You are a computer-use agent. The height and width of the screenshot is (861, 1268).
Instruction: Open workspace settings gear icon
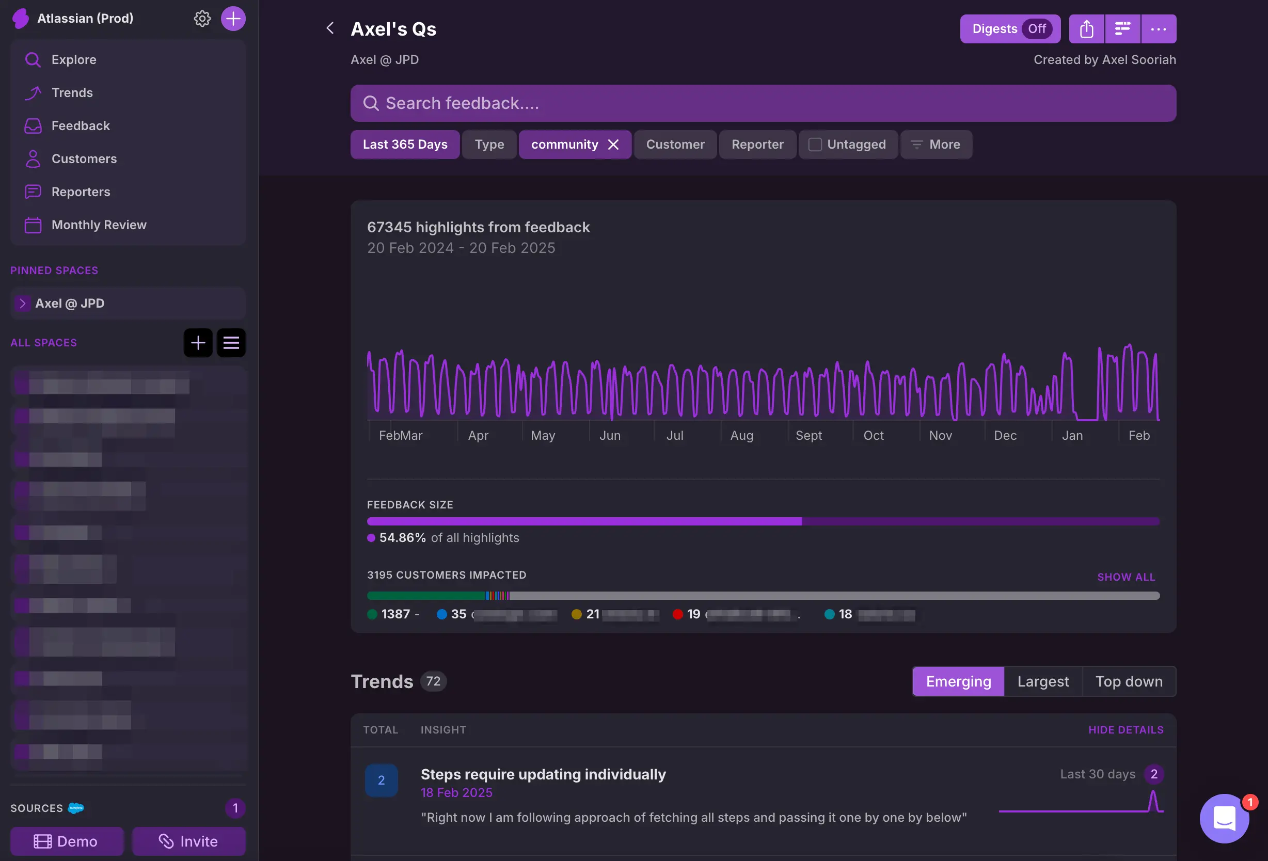point(202,19)
